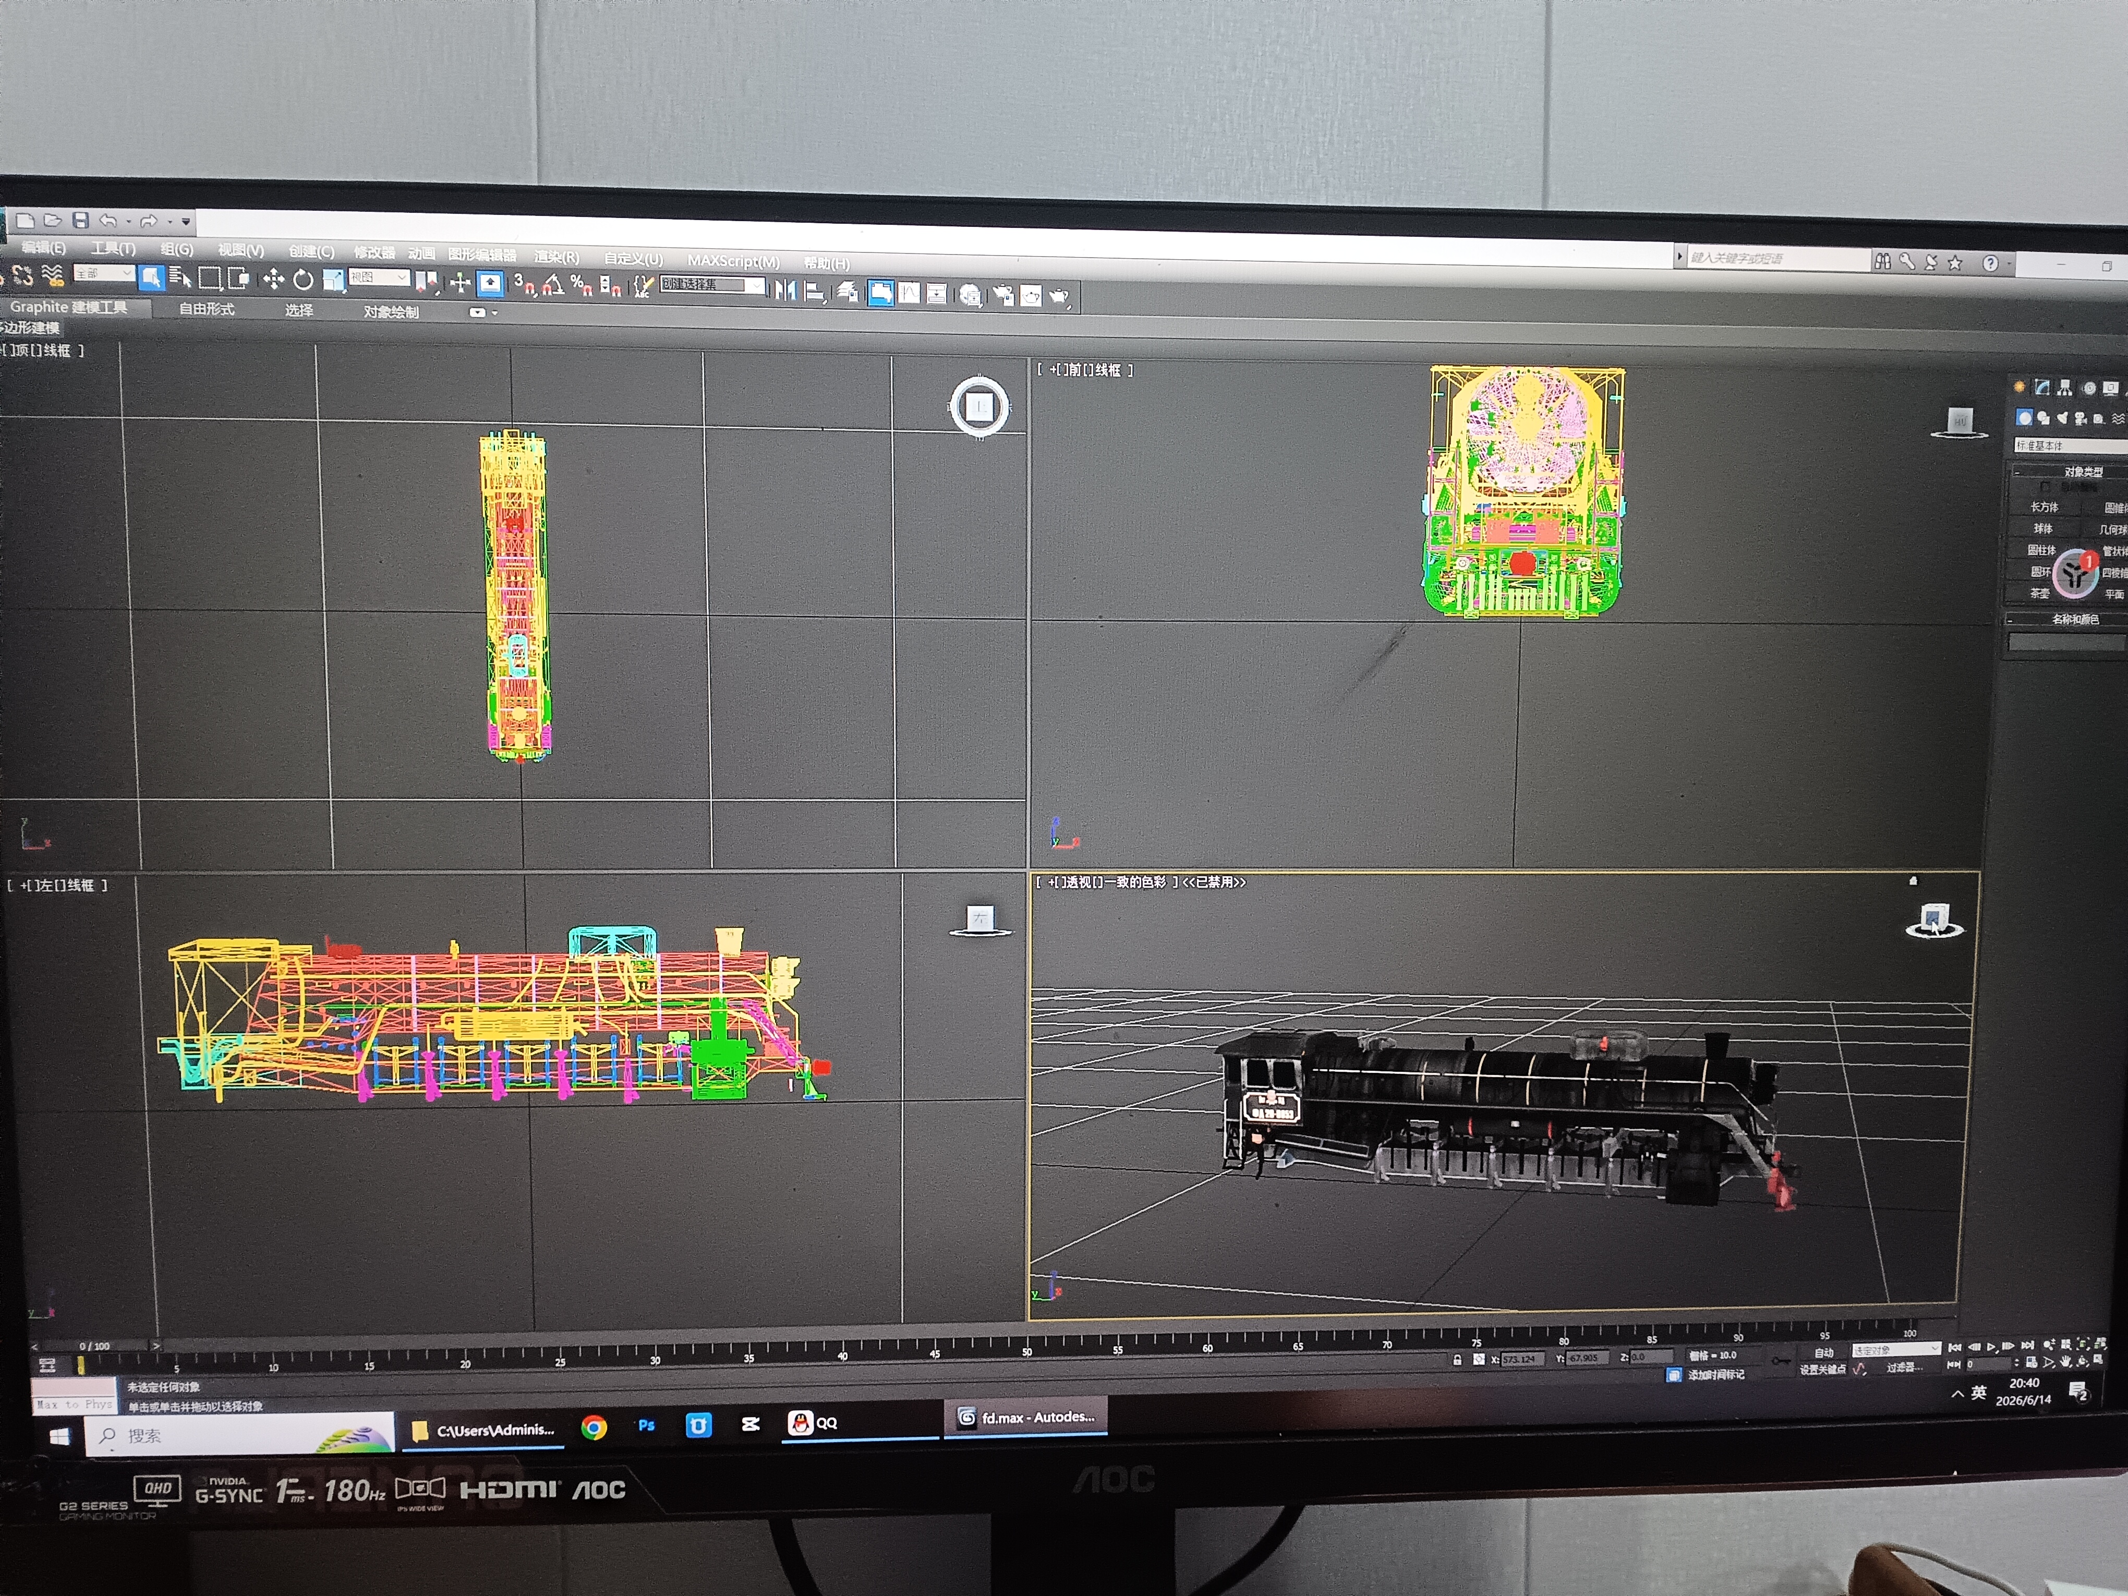This screenshot has height=1596, width=2128.
Task: Click the 长方体 box primitive button
Action: point(2045,507)
